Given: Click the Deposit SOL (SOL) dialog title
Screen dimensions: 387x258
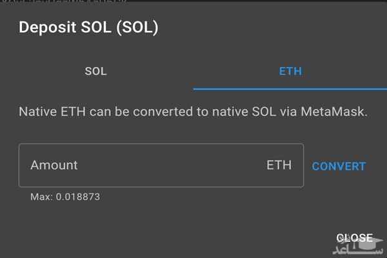Looking at the screenshot, I should pyautogui.click(x=89, y=28).
